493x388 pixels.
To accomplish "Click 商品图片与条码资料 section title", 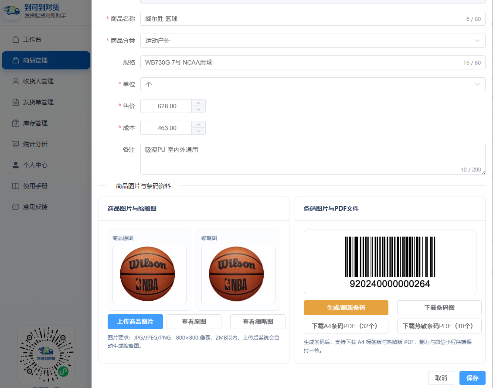I will (x=143, y=186).
